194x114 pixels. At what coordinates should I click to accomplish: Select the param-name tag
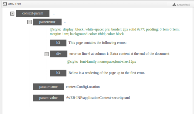pos(48,87)
